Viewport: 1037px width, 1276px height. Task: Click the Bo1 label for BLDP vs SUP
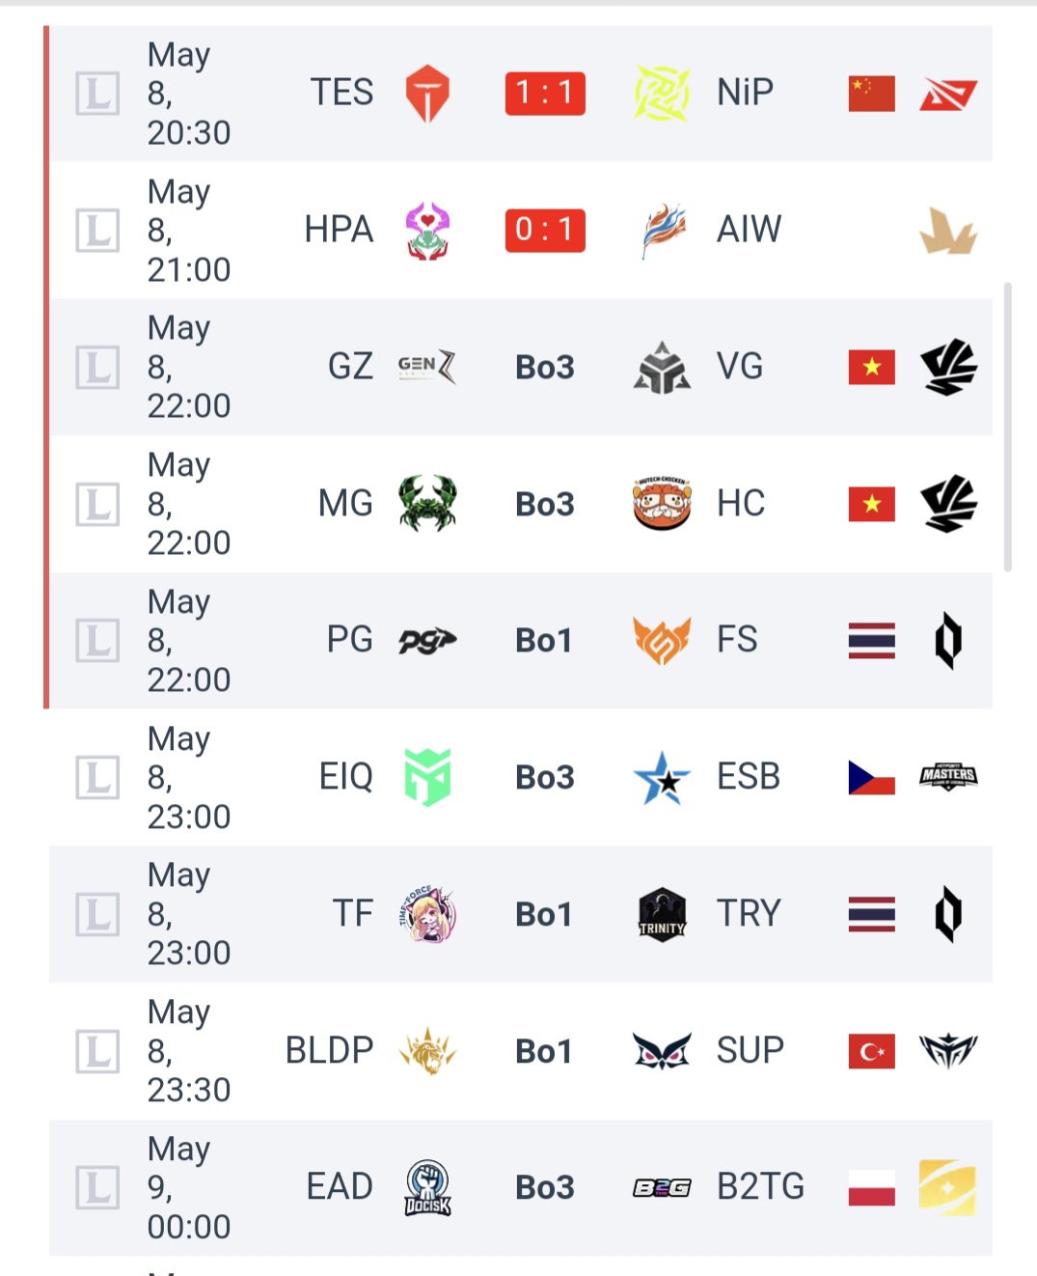click(544, 1051)
